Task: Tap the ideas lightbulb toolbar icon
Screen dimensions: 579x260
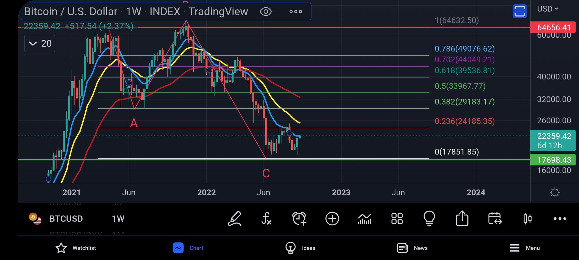Action: 429,219
